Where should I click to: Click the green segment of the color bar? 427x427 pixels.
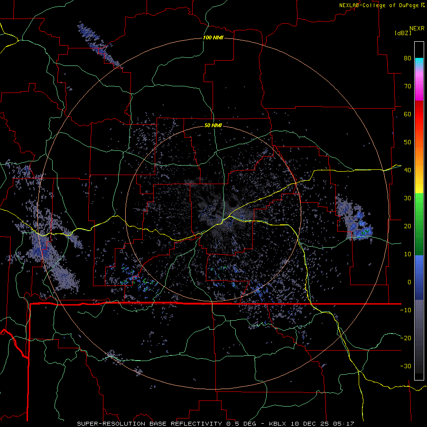tap(419, 224)
